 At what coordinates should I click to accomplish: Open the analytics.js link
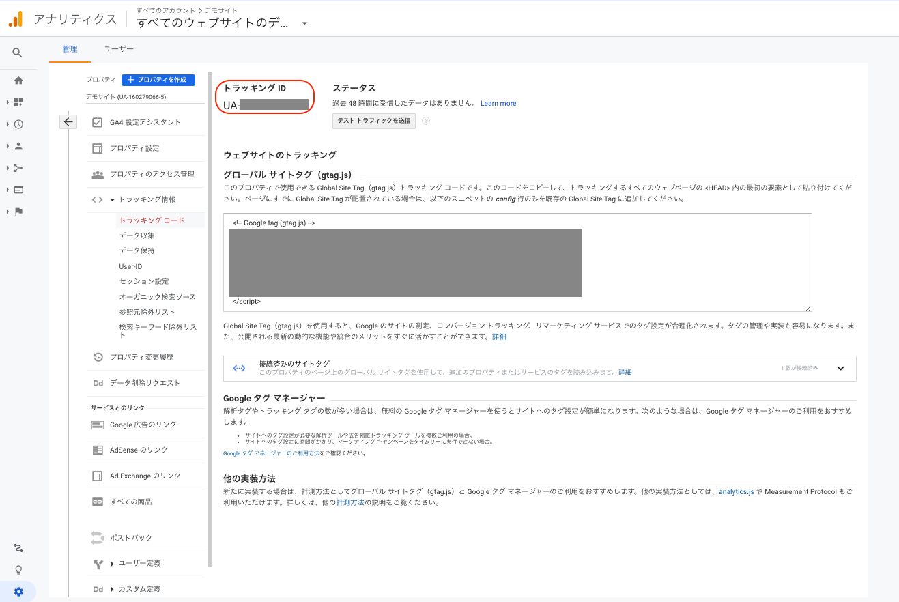(736, 491)
